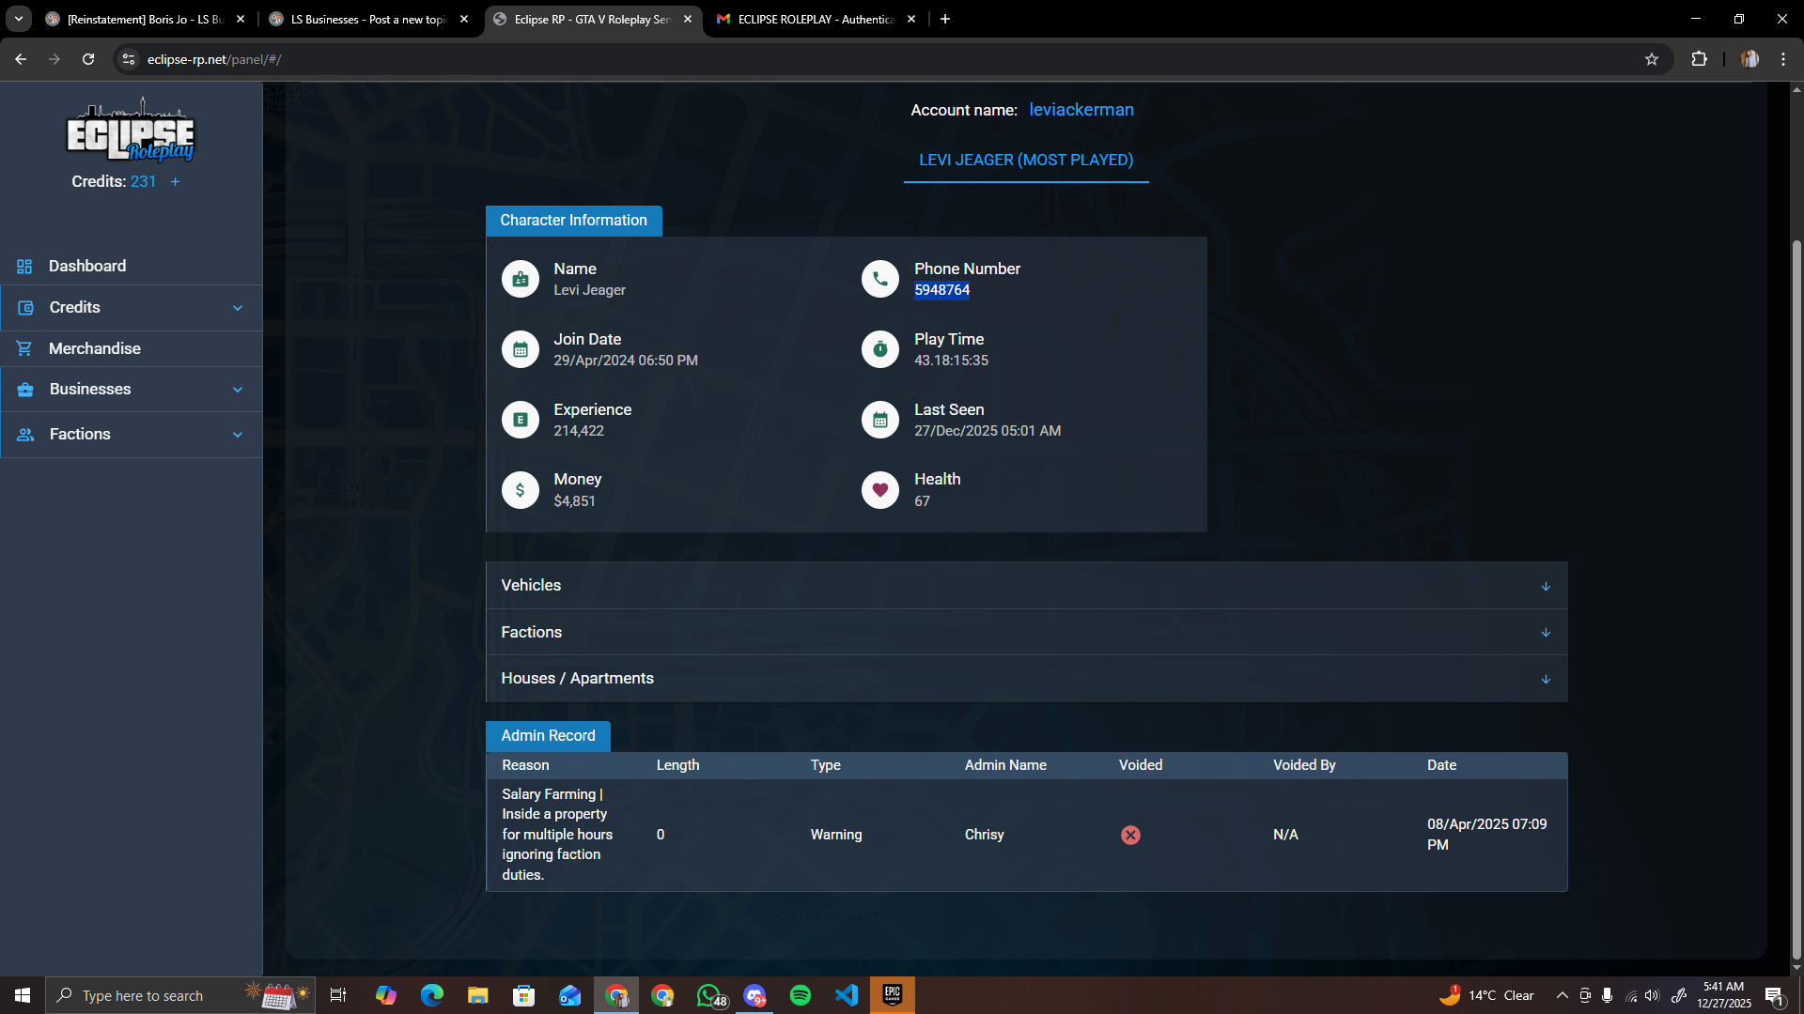Click the heart Health icon
The width and height of the screenshot is (1804, 1014).
coord(880,489)
